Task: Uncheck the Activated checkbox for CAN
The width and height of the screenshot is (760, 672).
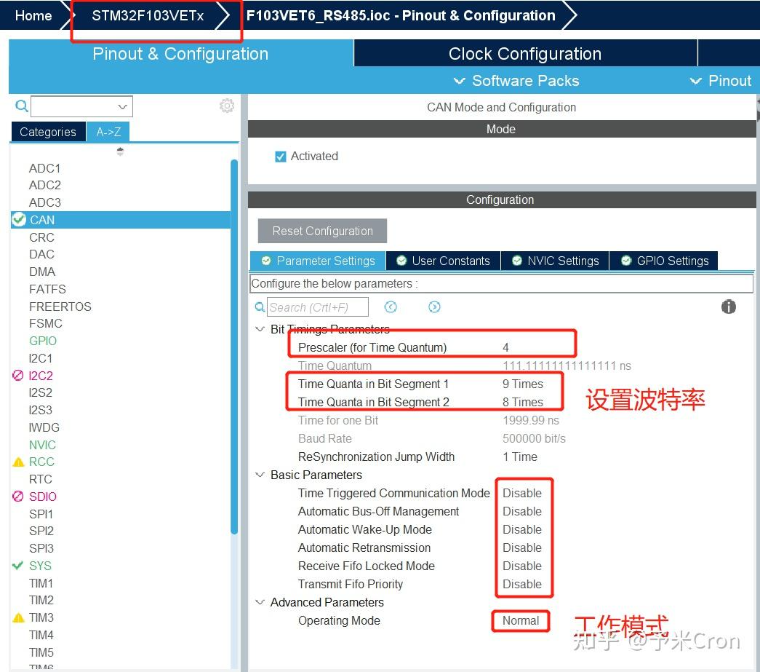Action: 281,157
